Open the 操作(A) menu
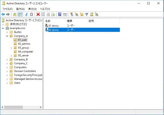This screenshot has width=164, height=115. click(20, 9)
